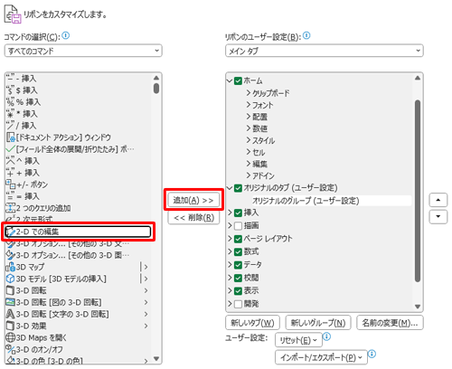Image resolution: width=452 pixels, height=369 pixels.
Task: Uncheck the ホーム tab checkbox
Action: (x=238, y=80)
